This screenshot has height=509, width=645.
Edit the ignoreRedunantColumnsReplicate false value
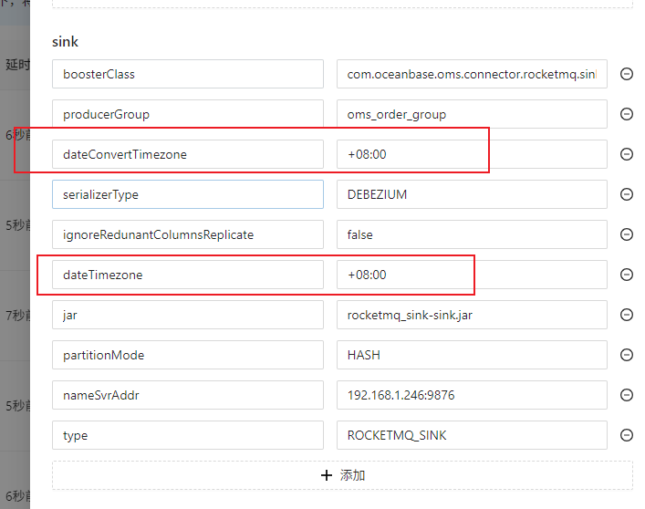coord(471,234)
